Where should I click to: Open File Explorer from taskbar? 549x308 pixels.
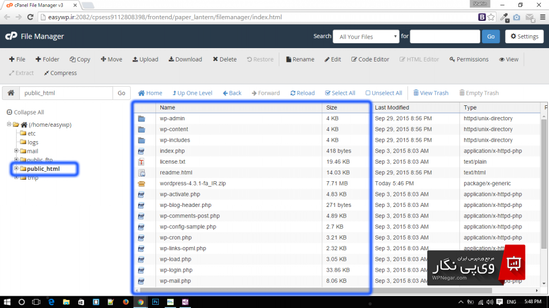click(x=66, y=302)
